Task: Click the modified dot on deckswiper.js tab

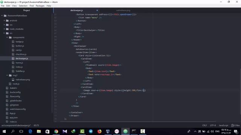Action: pyautogui.click(x=97, y=10)
